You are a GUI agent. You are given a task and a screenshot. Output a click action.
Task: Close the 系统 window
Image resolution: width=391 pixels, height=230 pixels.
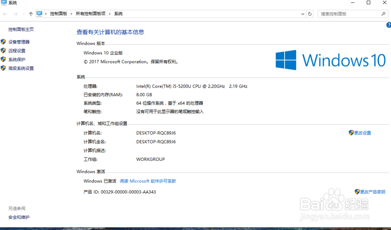(384, 3)
